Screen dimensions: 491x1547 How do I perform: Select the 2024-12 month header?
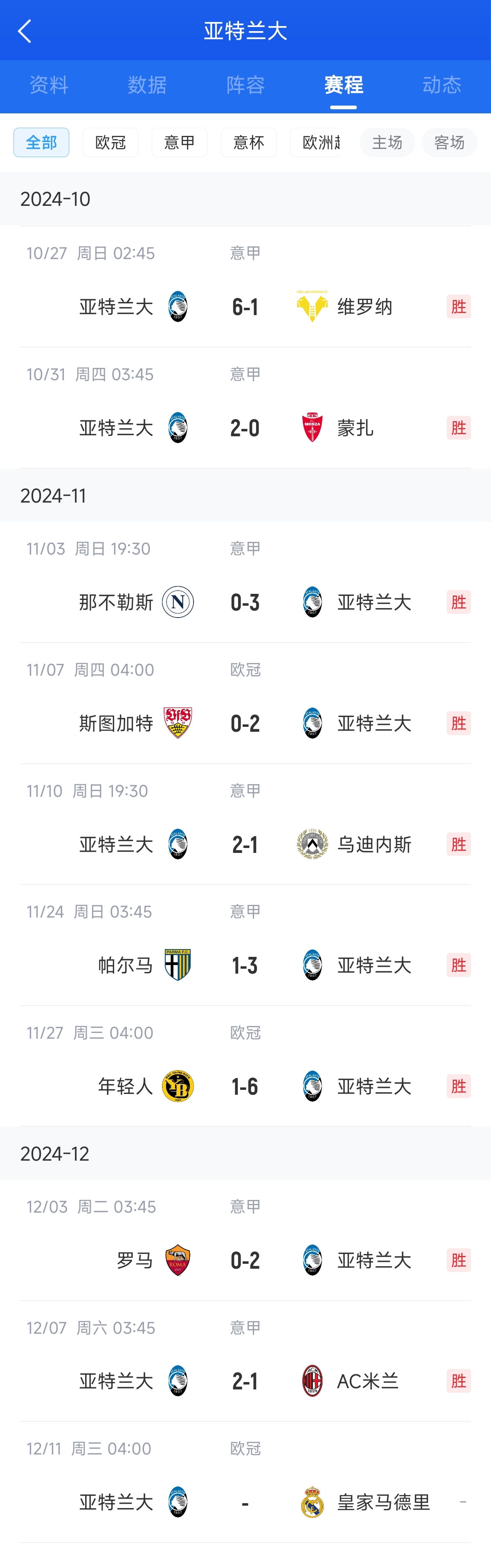coord(54,1154)
